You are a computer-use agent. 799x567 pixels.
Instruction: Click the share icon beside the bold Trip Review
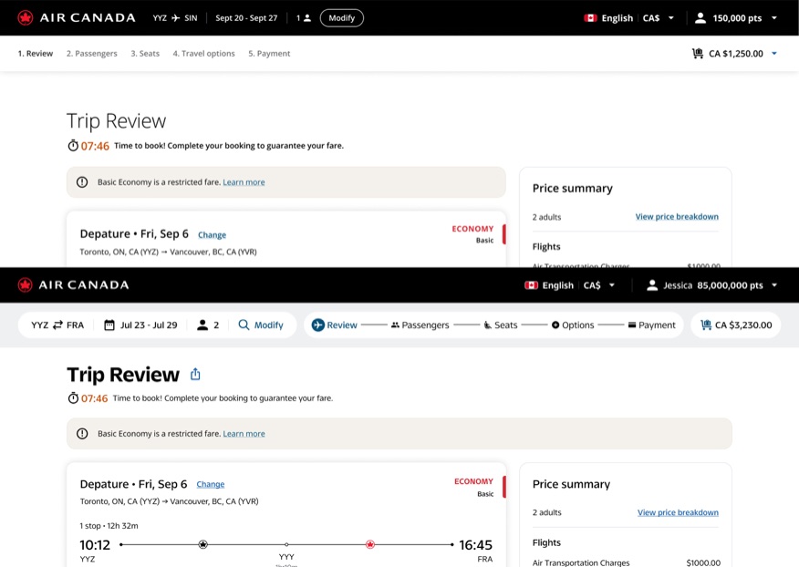[195, 375]
